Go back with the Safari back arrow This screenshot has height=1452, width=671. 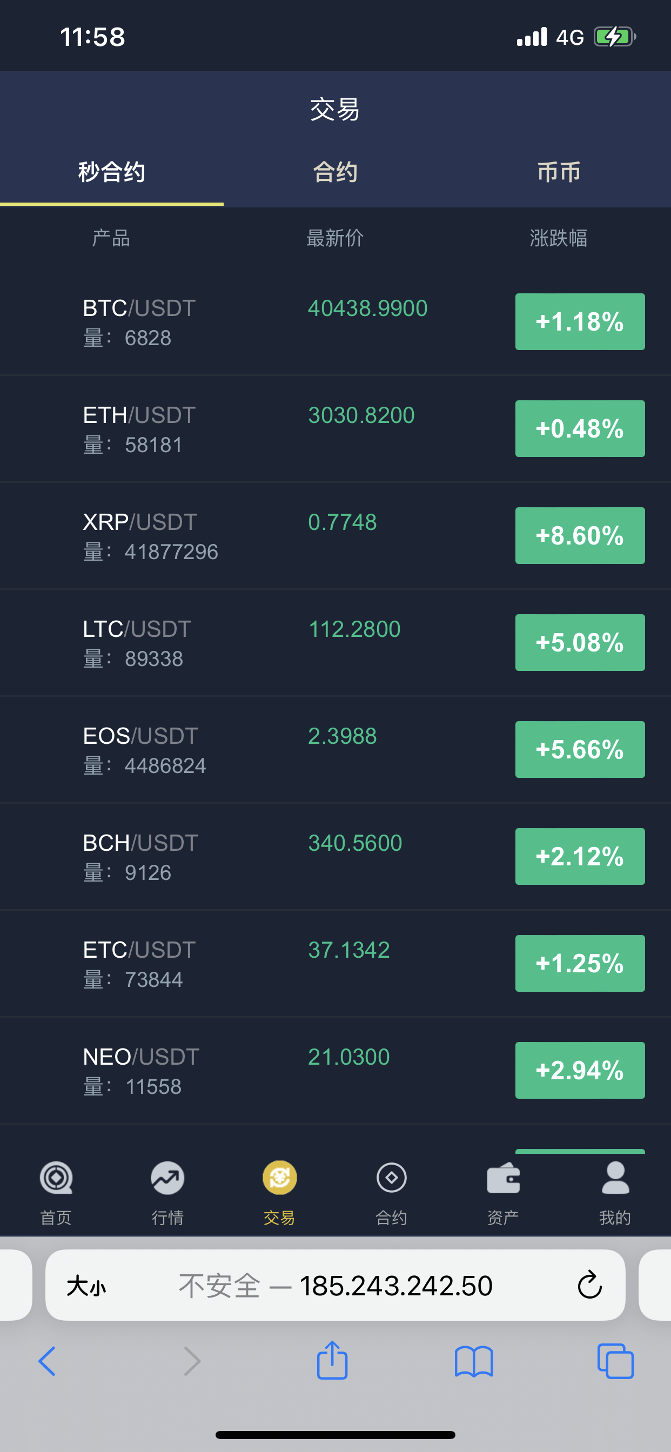48,1362
